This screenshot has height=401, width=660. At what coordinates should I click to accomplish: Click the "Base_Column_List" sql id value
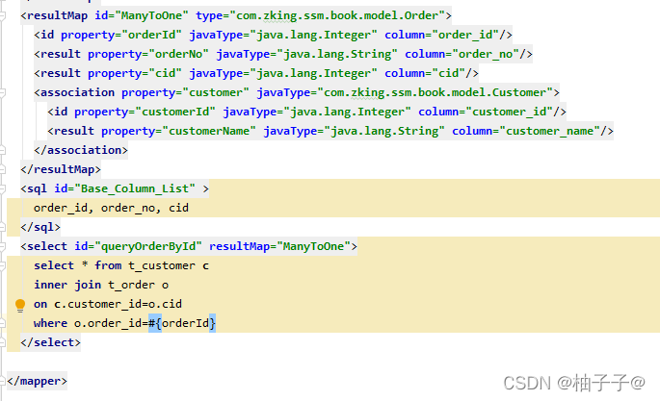[x=135, y=188]
